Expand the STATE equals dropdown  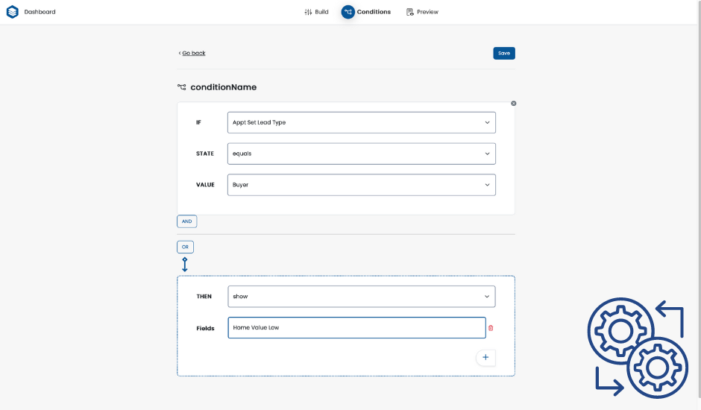[361, 154]
